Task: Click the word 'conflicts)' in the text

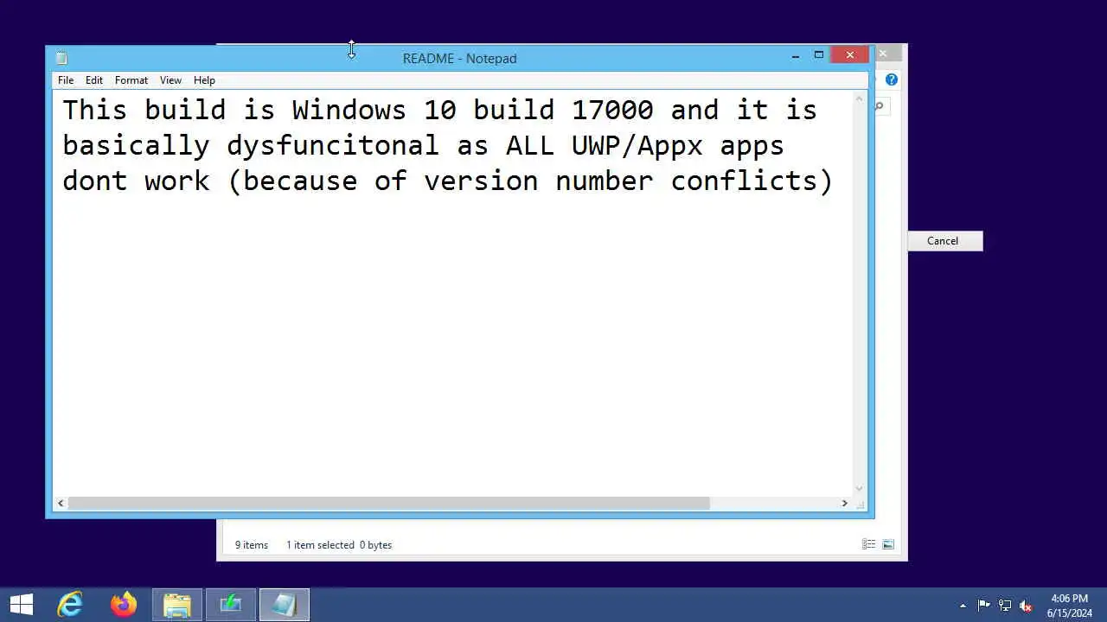Action: 752,181
